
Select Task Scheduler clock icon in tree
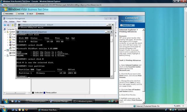(x=11, y=34)
